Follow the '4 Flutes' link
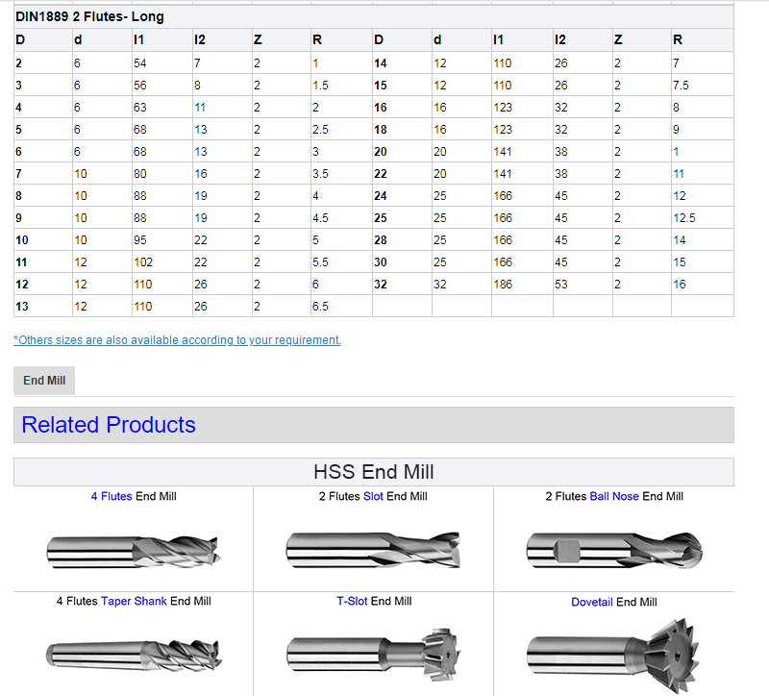 pyautogui.click(x=112, y=496)
